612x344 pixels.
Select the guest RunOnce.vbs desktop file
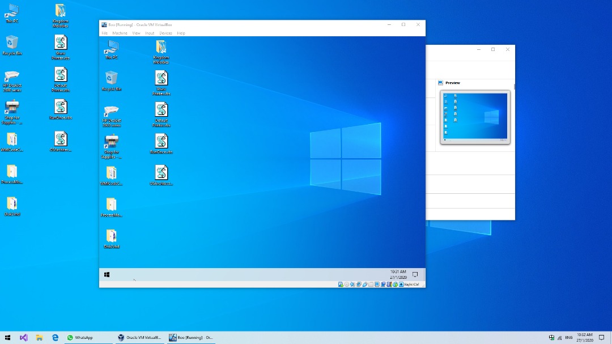pyautogui.click(x=161, y=144)
